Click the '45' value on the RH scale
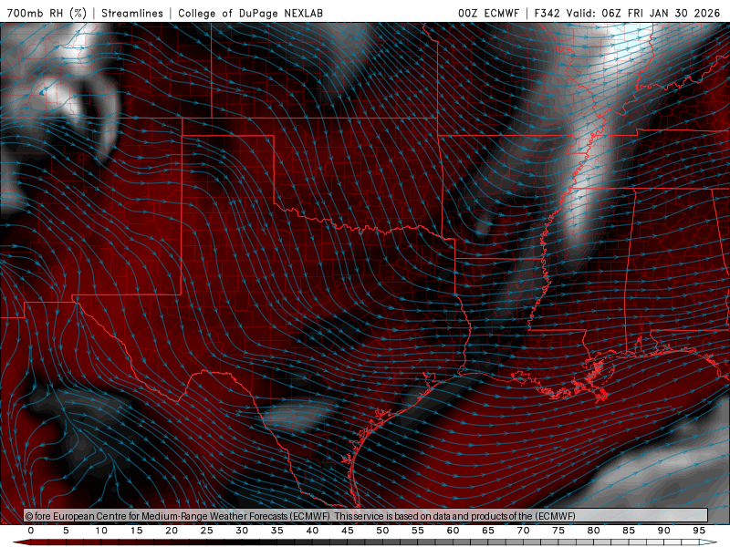This screenshot has width=730, height=547. point(348,531)
